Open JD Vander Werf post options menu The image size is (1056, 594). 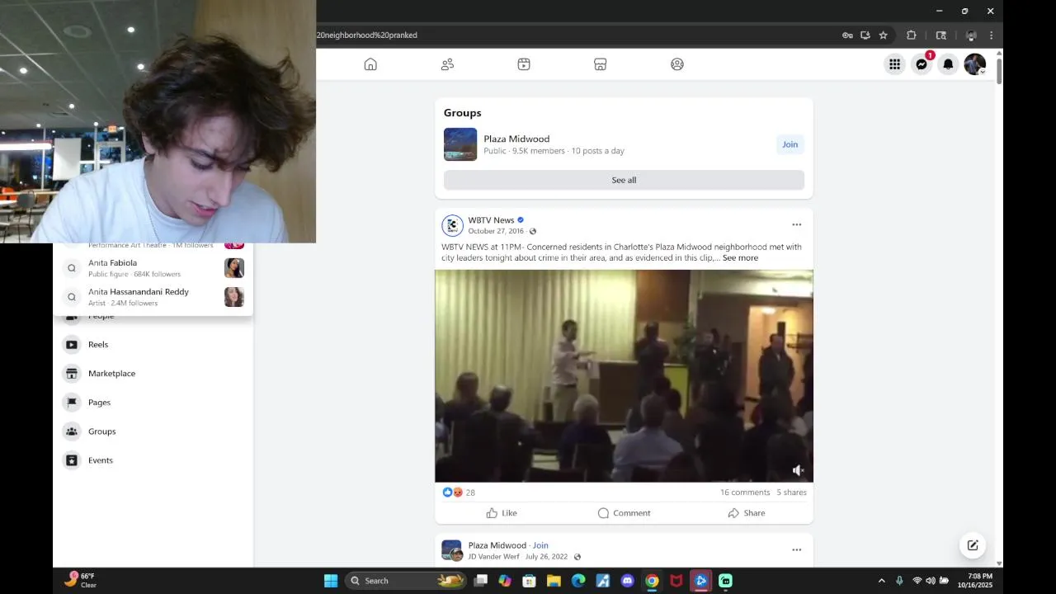[x=796, y=549]
